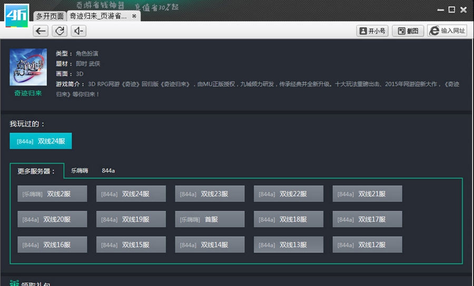Mute sound with the speaker icon

tap(78, 31)
